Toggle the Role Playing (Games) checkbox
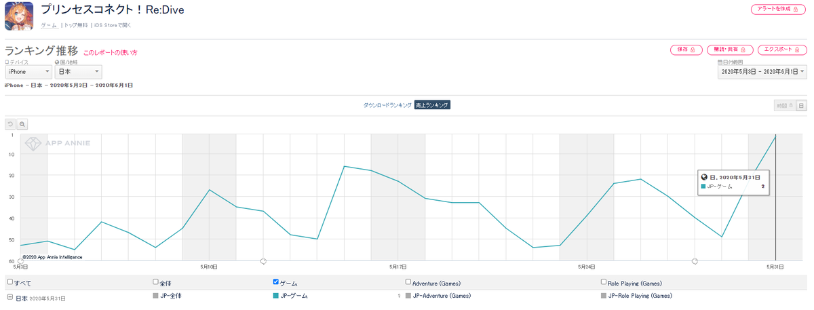The height and width of the screenshot is (310, 814). 604,282
